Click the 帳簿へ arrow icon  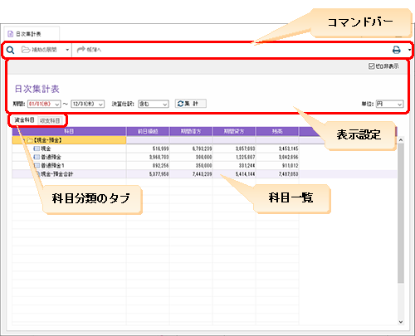[x=81, y=50]
